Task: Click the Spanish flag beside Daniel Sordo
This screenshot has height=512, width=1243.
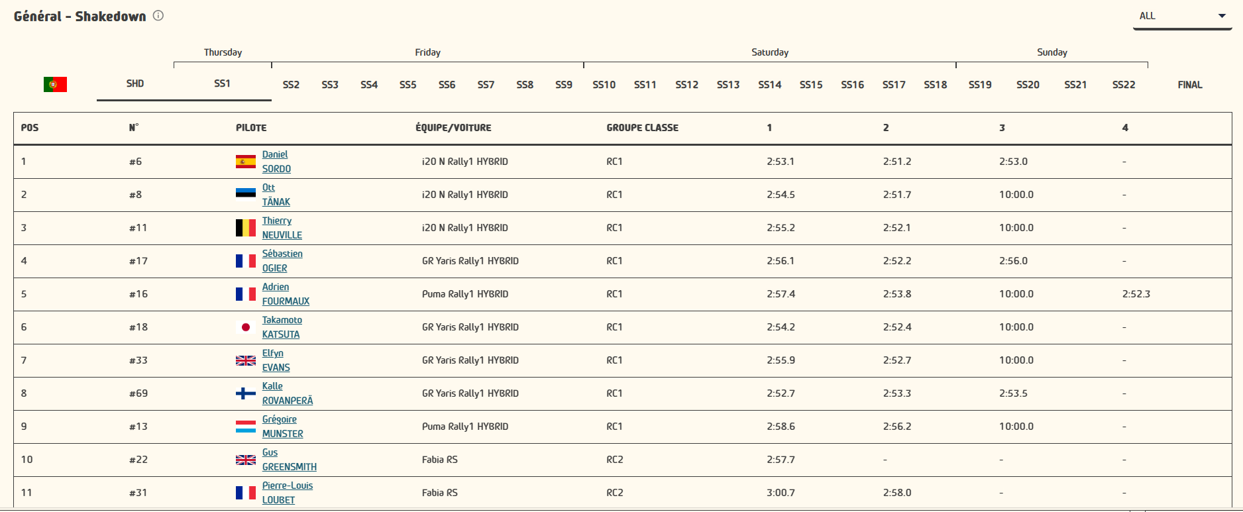Action: [x=245, y=162]
